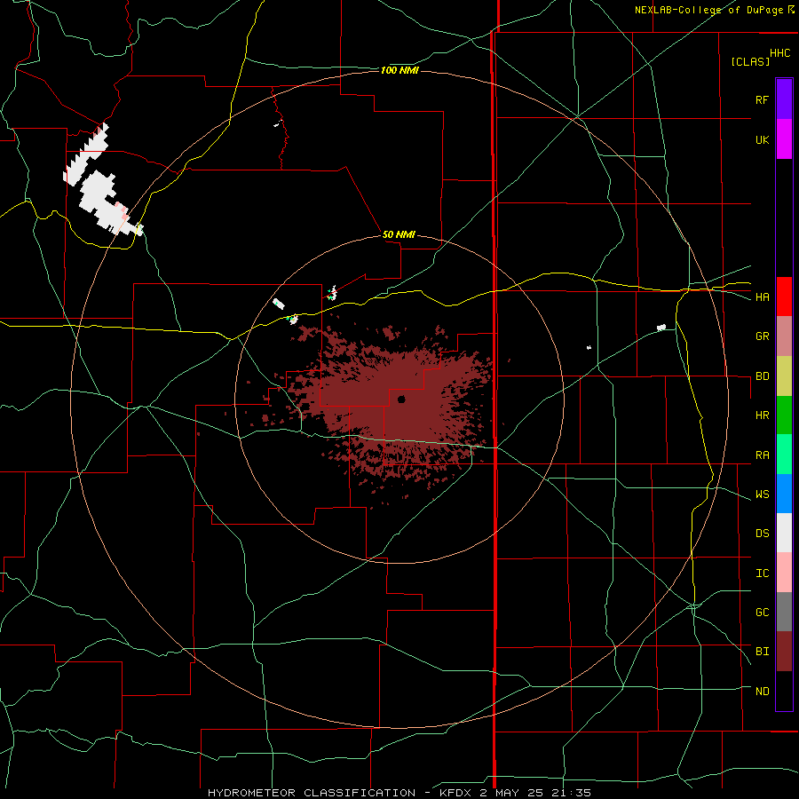Viewport: 799px width, 799px height.
Task: Select the 'HR' legend label
Action: click(762, 415)
